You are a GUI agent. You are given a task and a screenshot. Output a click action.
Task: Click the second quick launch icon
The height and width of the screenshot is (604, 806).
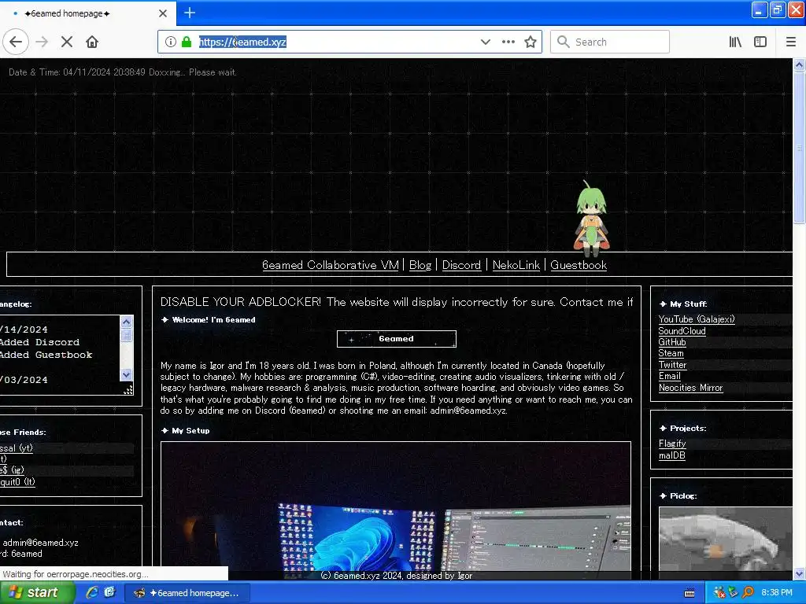coord(110,592)
